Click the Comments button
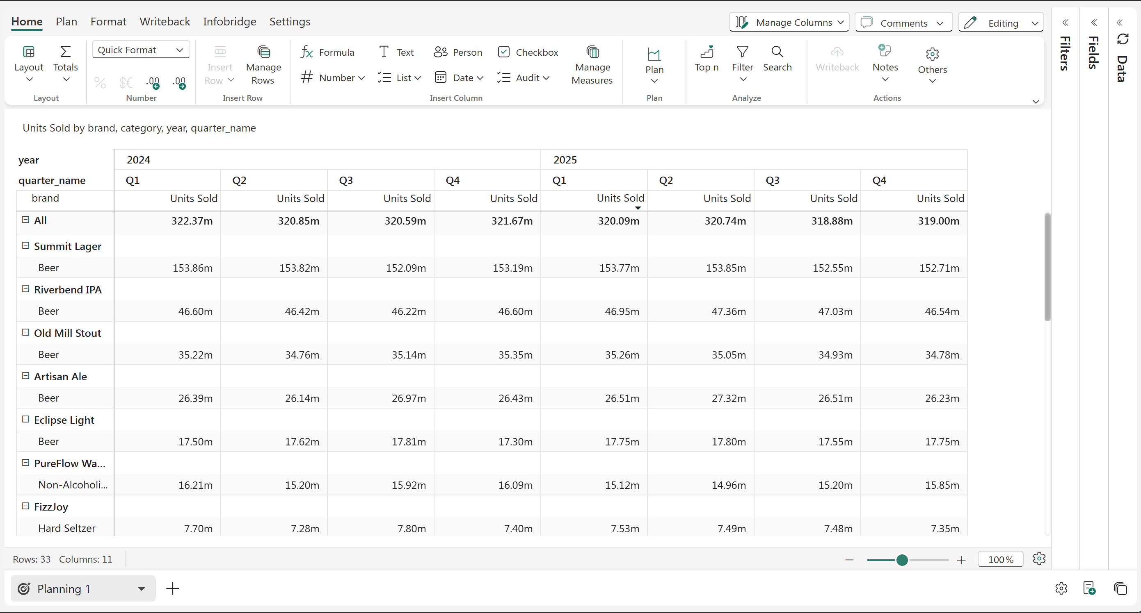This screenshot has height=613, width=1141. coord(903,23)
